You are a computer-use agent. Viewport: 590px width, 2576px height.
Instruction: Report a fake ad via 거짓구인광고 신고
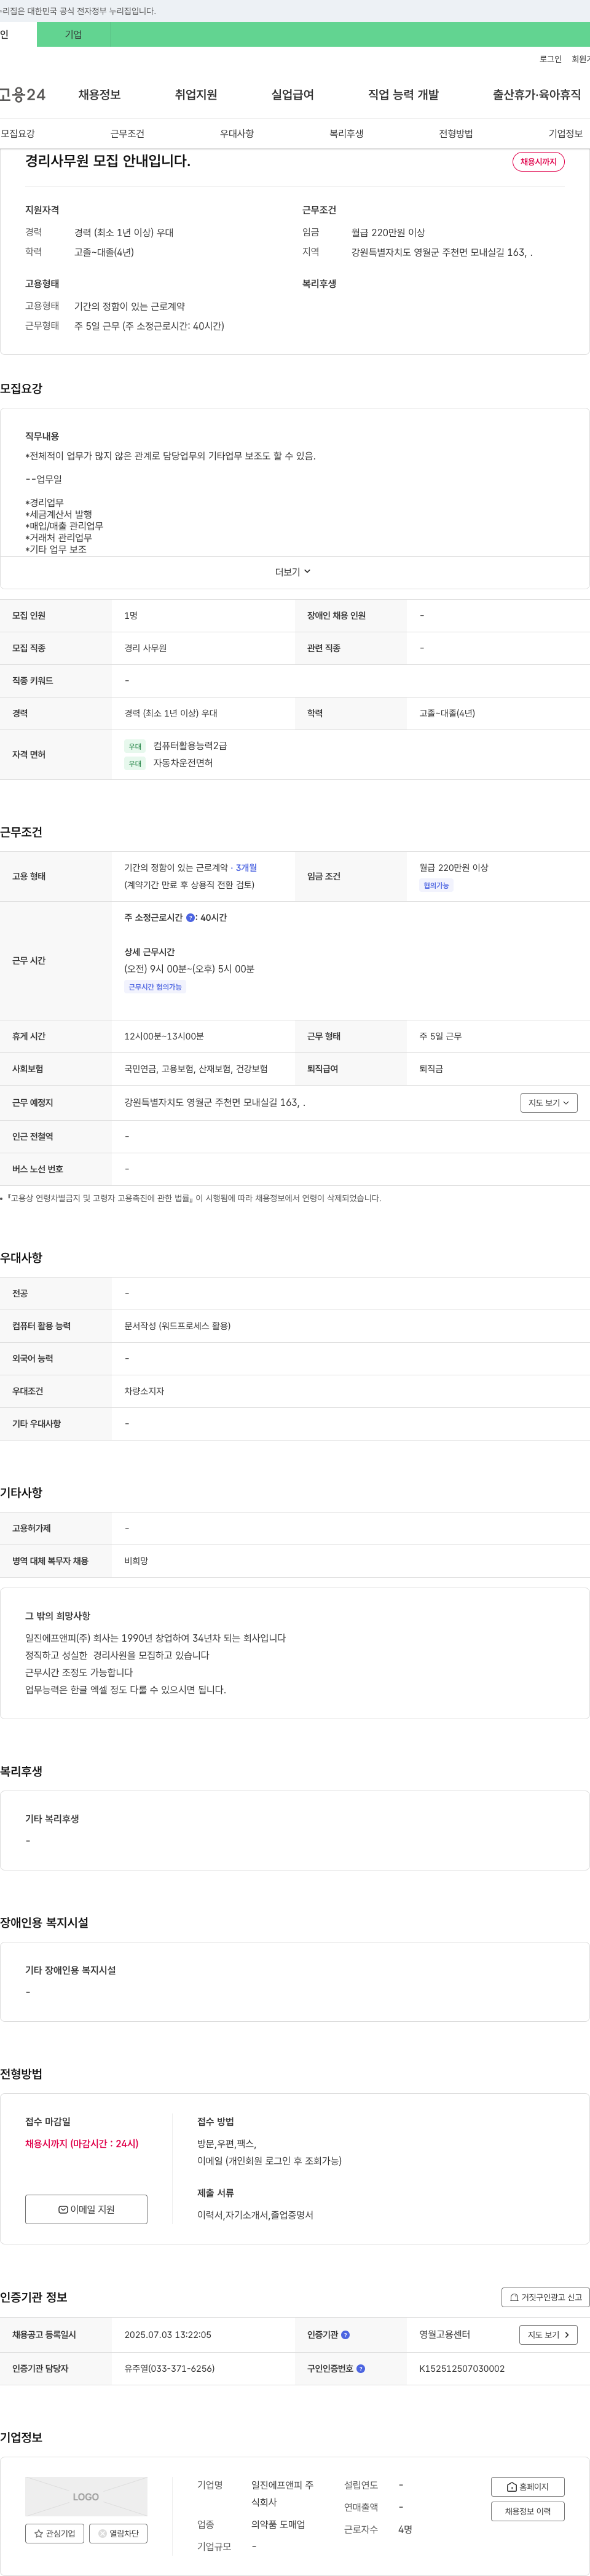click(x=545, y=2297)
